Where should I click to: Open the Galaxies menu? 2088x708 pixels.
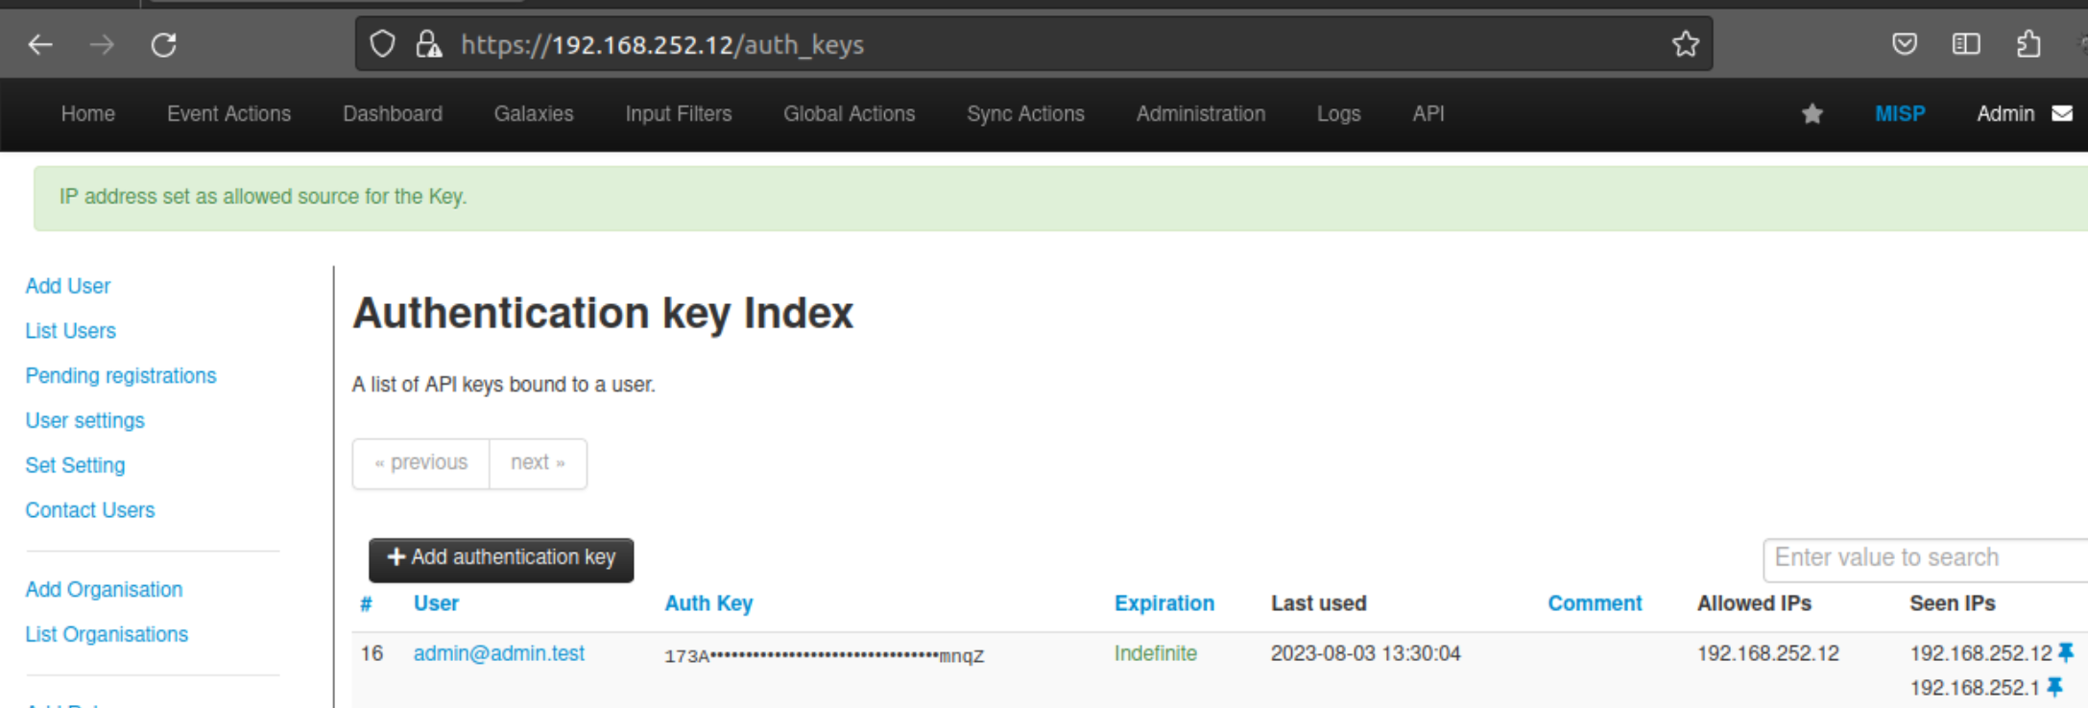534,114
